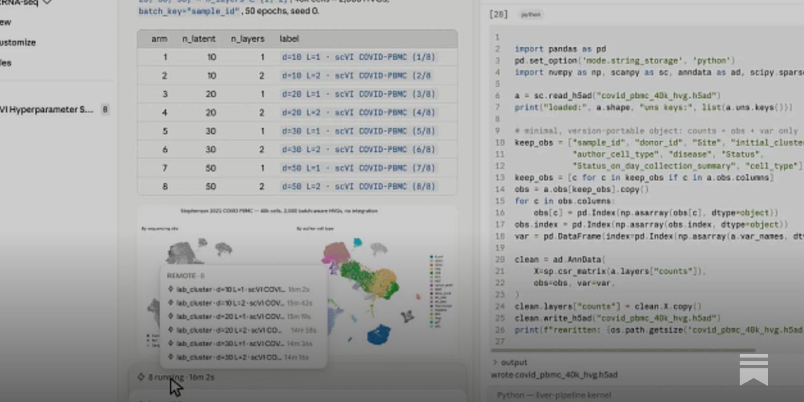The image size is (804, 402).
Task: Open the table label 'd=10 L=1 · scVI COVID-PBMC (1/8)'
Action: coord(358,57)
